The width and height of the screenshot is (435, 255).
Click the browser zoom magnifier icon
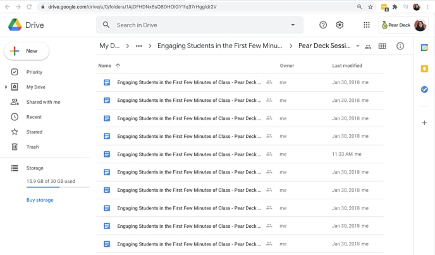(359, 7)
